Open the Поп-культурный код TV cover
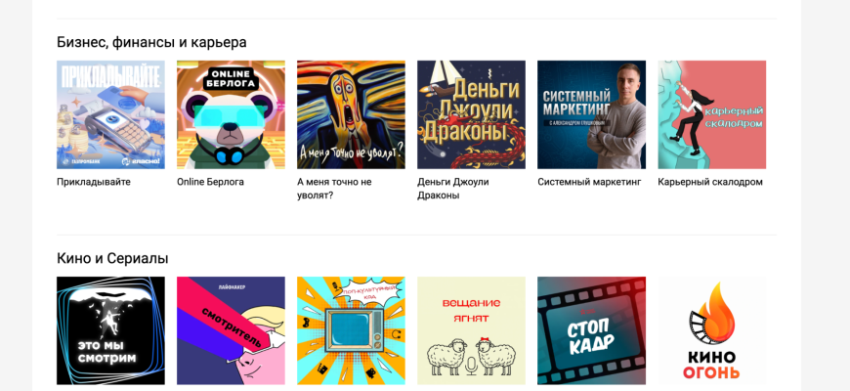Viewport: 850px width, 391px height. tap(352, 330)
